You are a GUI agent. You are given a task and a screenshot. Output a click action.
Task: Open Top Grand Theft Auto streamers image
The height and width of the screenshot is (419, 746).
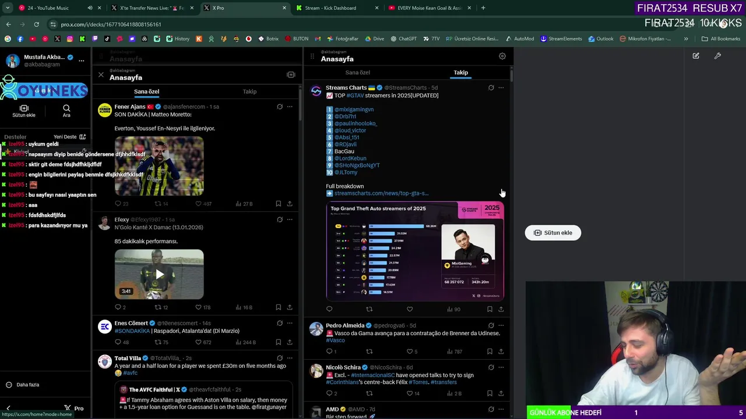coord(415,251)
